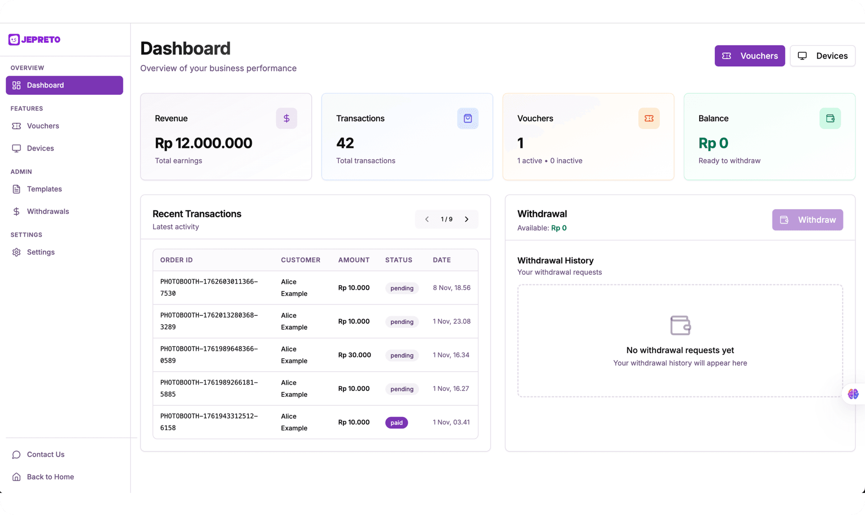Click the paid status badge on order 6158
The width and height of the screenshot is (865, 515).
coord(396,423)
